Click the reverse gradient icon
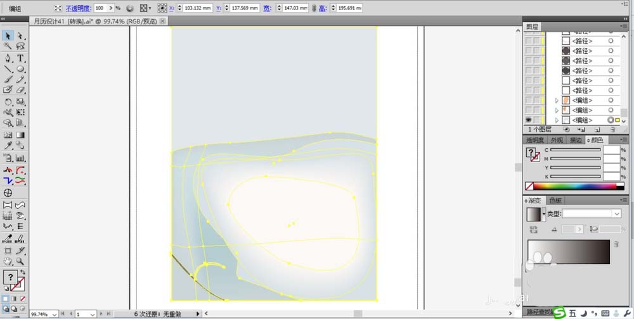Image resolution: width=634 pixels, height=319 pixels. pyautogui.click(x=533, y=229)
